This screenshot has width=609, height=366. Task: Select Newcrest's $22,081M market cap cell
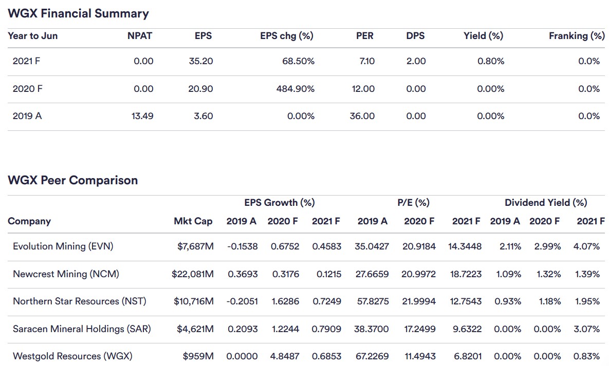click(193, 274)
